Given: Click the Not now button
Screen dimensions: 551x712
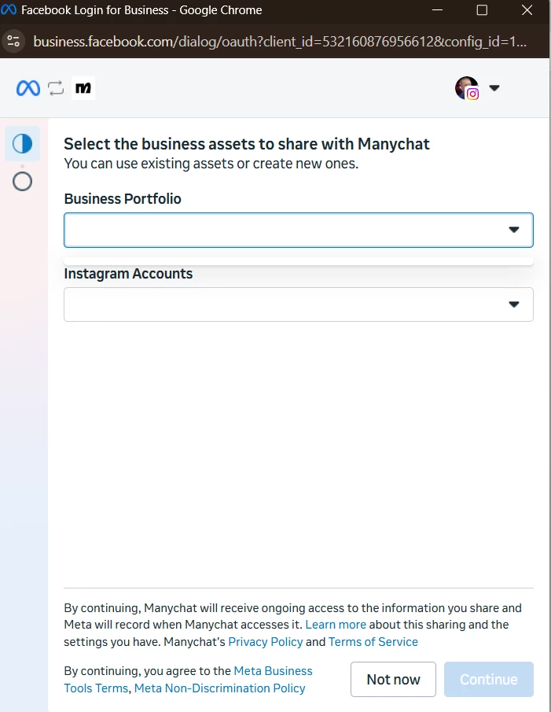Looking at the screenshot, I should point(393,679).
